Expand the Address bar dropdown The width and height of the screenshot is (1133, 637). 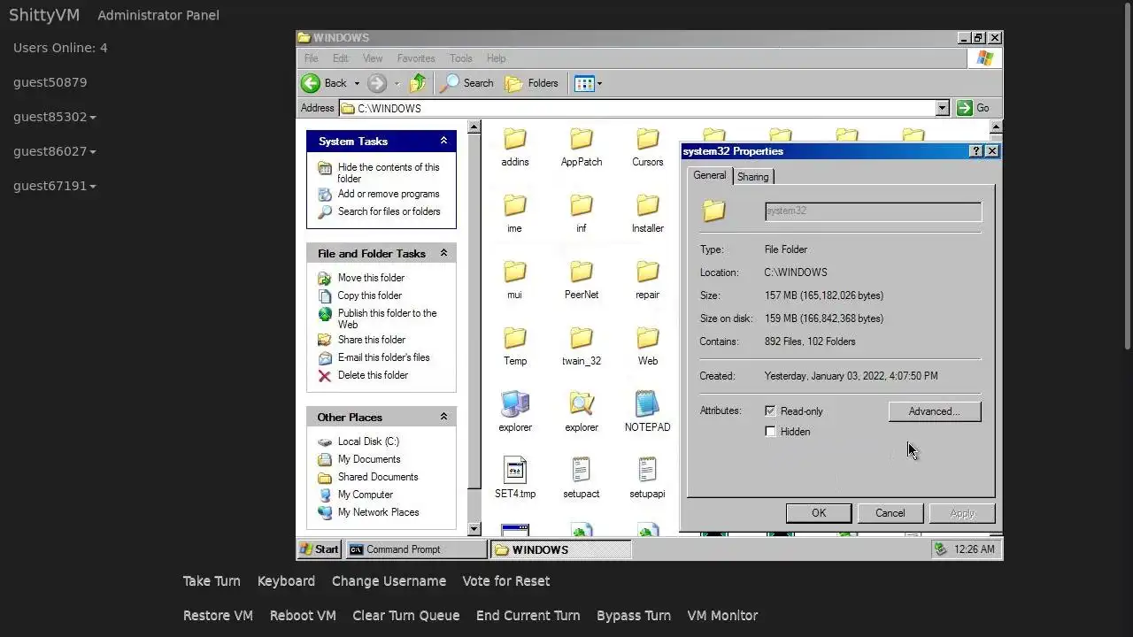(943, 108)
